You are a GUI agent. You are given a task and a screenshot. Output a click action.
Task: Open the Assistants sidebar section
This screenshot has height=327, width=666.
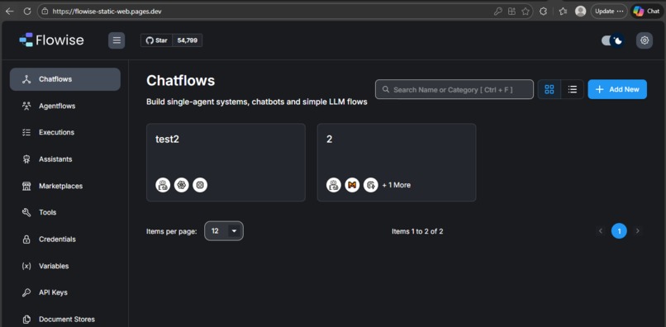coord(65,159)
